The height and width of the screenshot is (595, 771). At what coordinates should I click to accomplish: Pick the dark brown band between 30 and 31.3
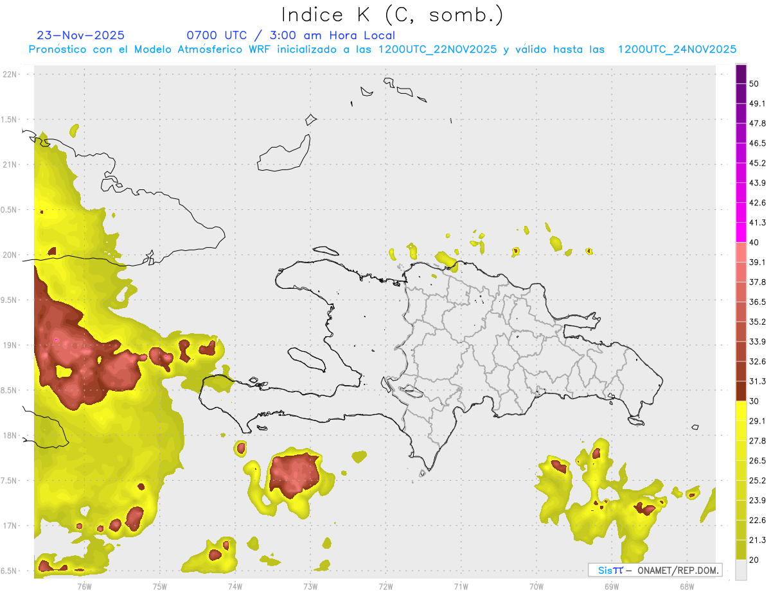pyautogui.click(x=741, y=391)
